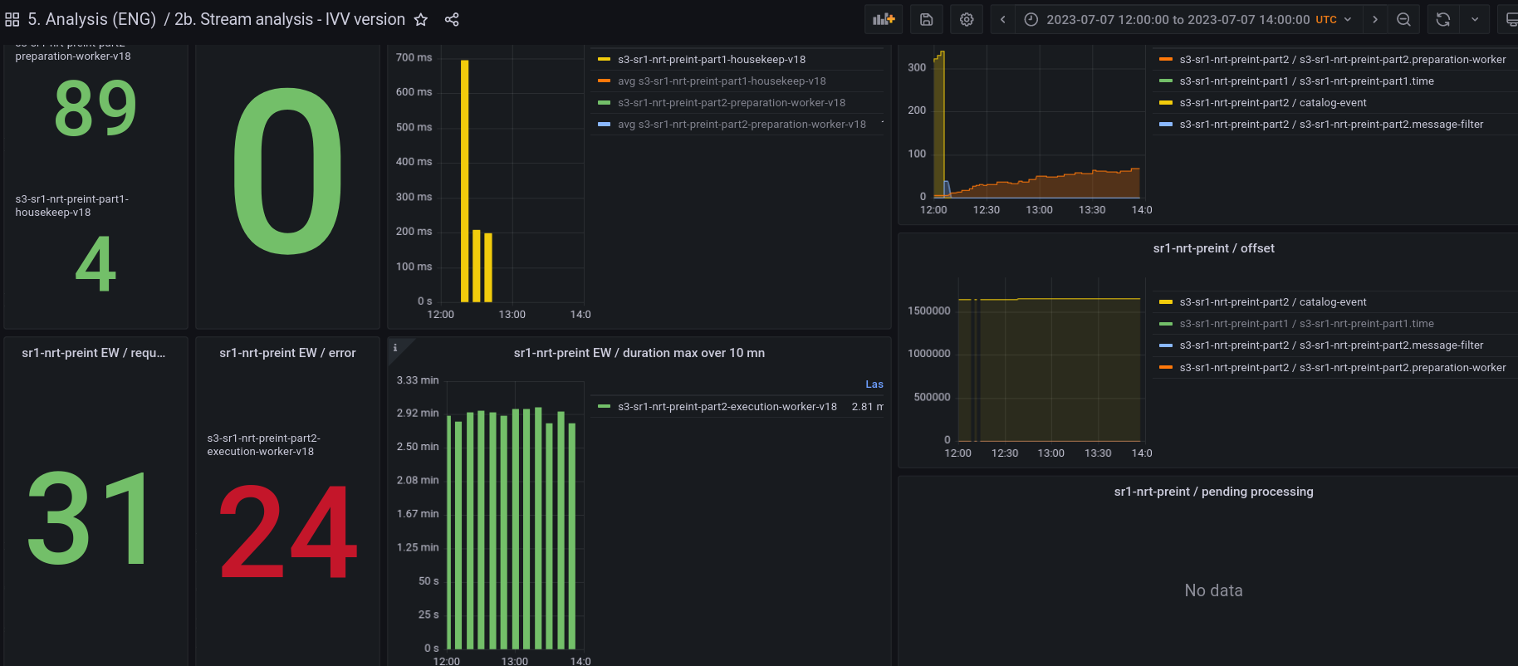The height and width of the screenshot is (666, 1518).
Task: Shift time range backward
Action: tap(1003, 19)
